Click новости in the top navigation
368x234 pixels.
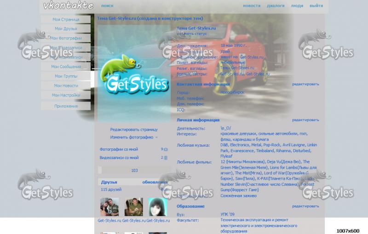click(252, 6)
